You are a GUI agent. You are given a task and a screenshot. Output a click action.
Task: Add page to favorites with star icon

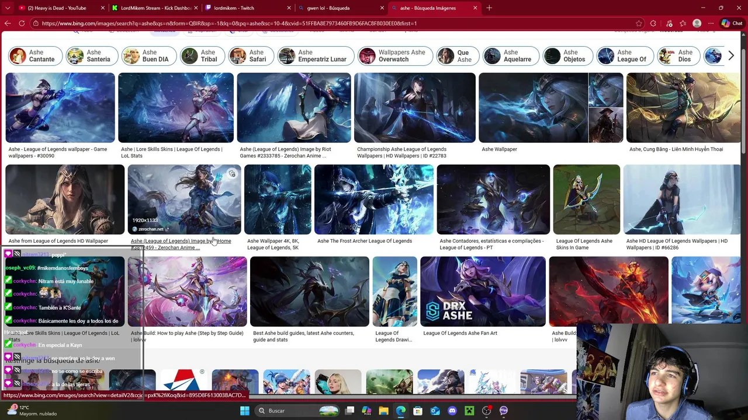click(x=639, y=23)
